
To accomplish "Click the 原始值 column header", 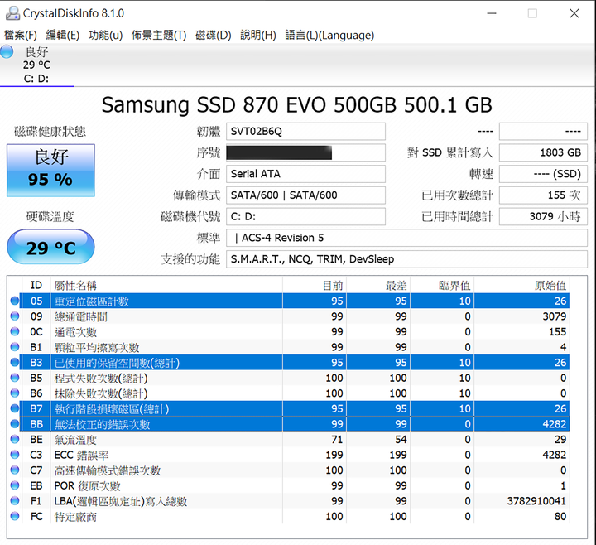I will tap(521, 285).
